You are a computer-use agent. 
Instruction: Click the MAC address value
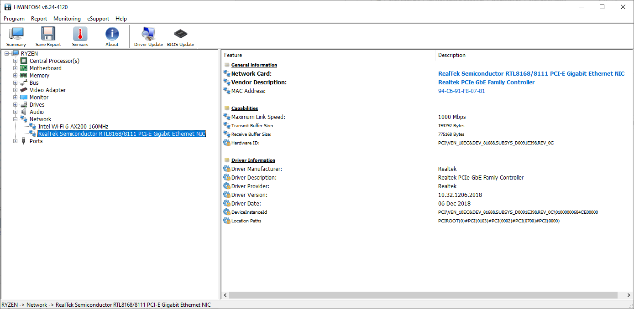coord(461,91)
